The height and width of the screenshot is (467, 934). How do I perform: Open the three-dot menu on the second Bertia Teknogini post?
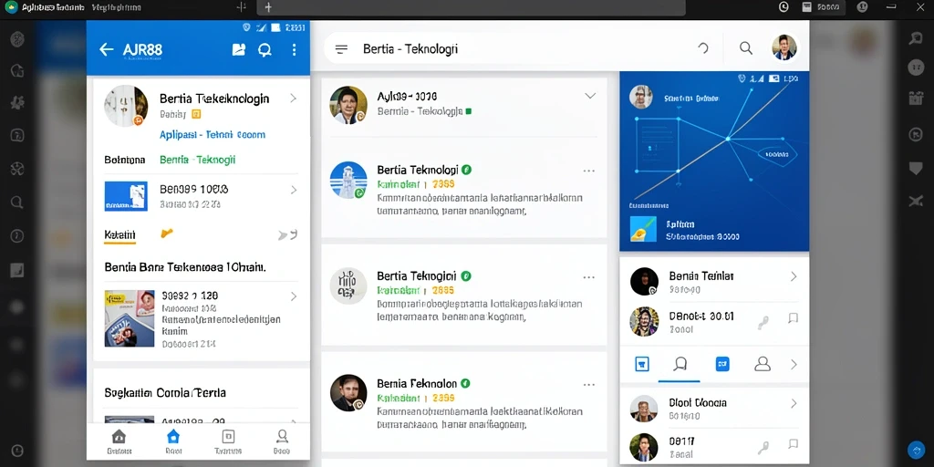[x=589, y=277]
